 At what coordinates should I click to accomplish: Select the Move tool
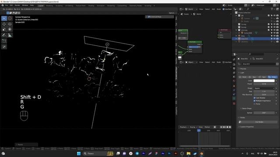4,24
